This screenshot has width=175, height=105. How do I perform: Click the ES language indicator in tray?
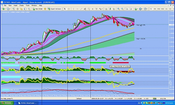tap(139, 103)
